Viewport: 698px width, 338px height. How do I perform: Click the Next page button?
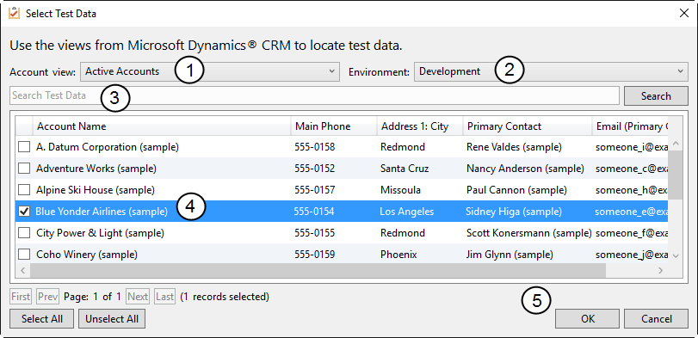point(138,297)
